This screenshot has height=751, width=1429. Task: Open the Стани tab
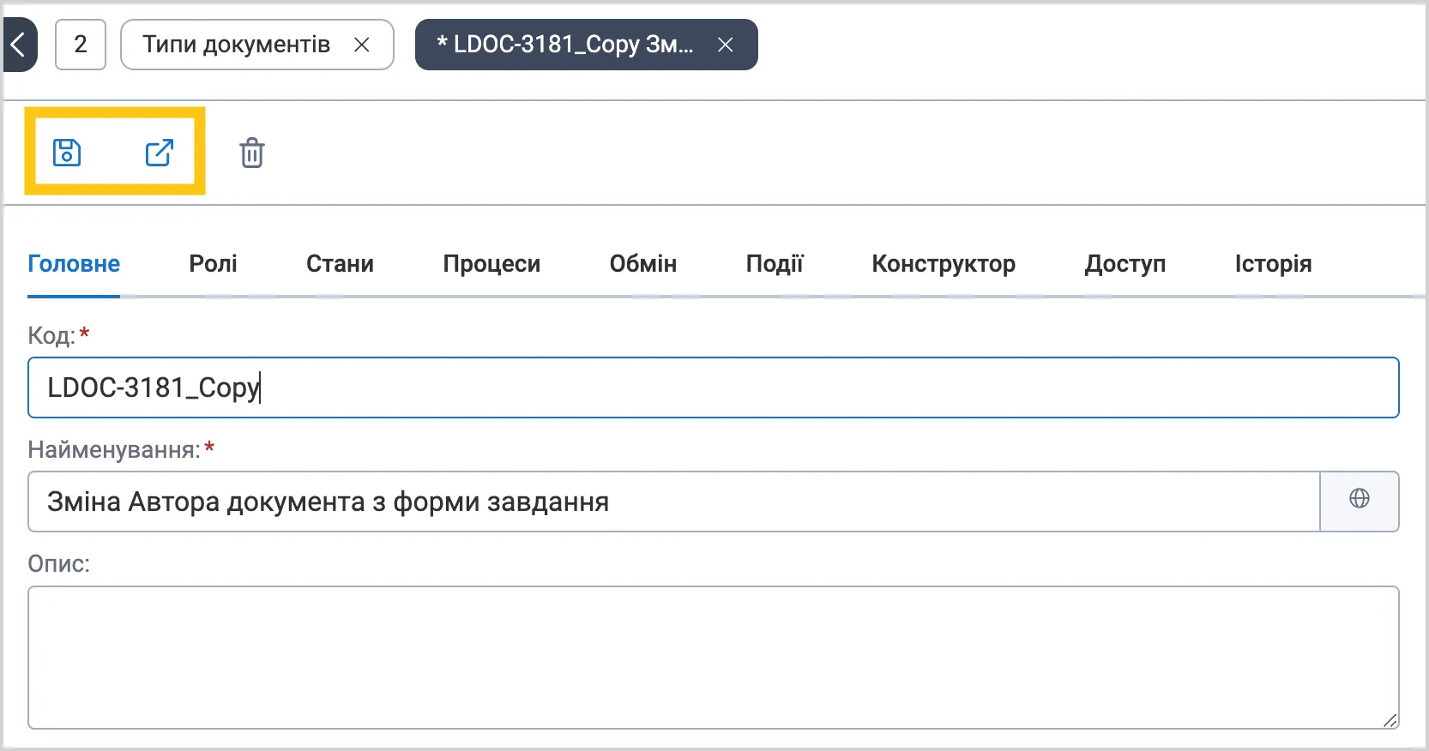[x=340, y=263]
